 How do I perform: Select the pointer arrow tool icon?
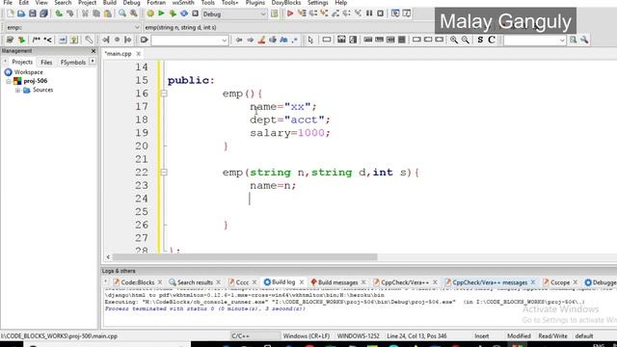tap(310, 40)
